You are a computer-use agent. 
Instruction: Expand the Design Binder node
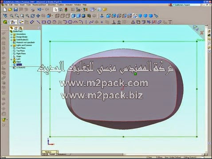click(x=11, y=37)
